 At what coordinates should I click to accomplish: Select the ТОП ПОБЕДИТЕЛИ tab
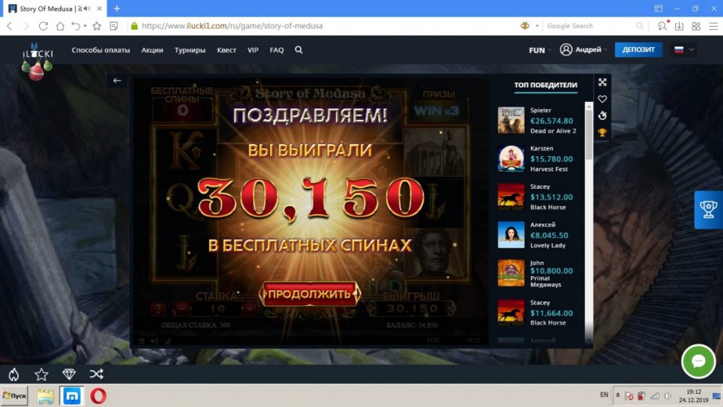(545, 85)
